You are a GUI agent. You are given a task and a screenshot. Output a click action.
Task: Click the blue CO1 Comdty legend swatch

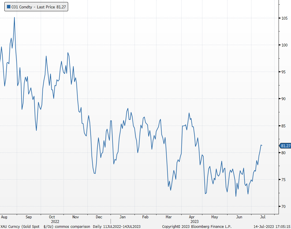tap(9, 7)
